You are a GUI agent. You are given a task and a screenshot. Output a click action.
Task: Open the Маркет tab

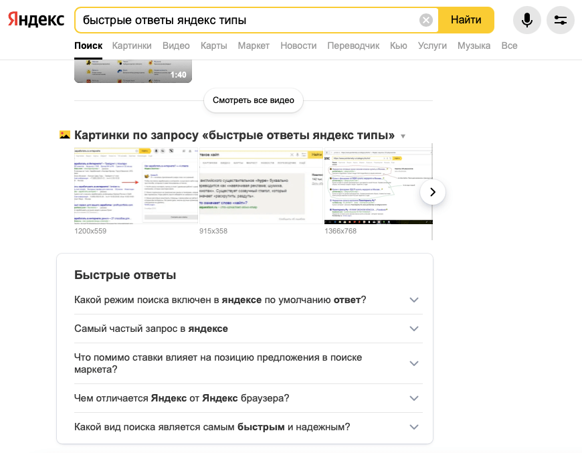coord(254,46)
